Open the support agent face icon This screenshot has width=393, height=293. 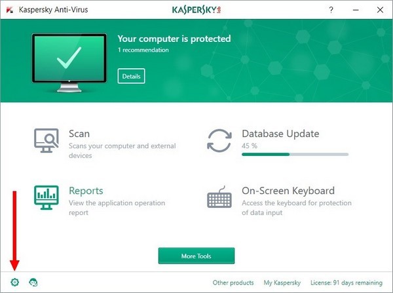click(x=33, y=283)
